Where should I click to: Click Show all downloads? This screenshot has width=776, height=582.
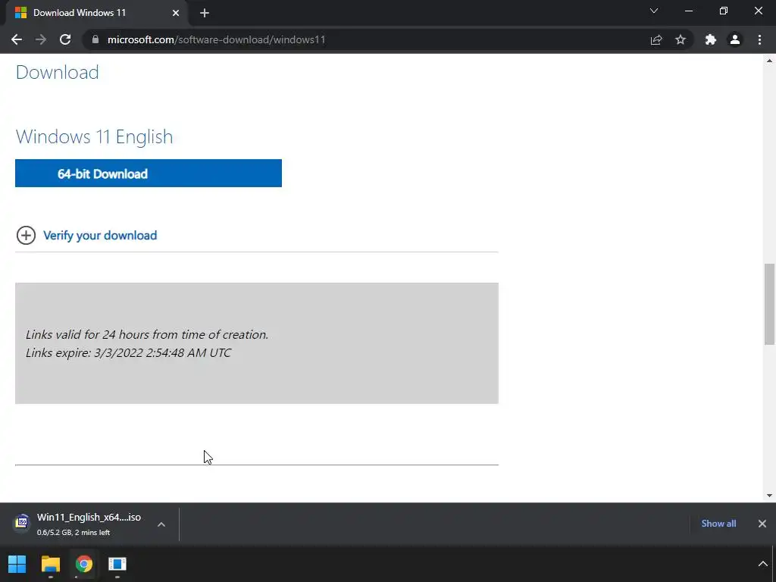click(x=718, y=523)
